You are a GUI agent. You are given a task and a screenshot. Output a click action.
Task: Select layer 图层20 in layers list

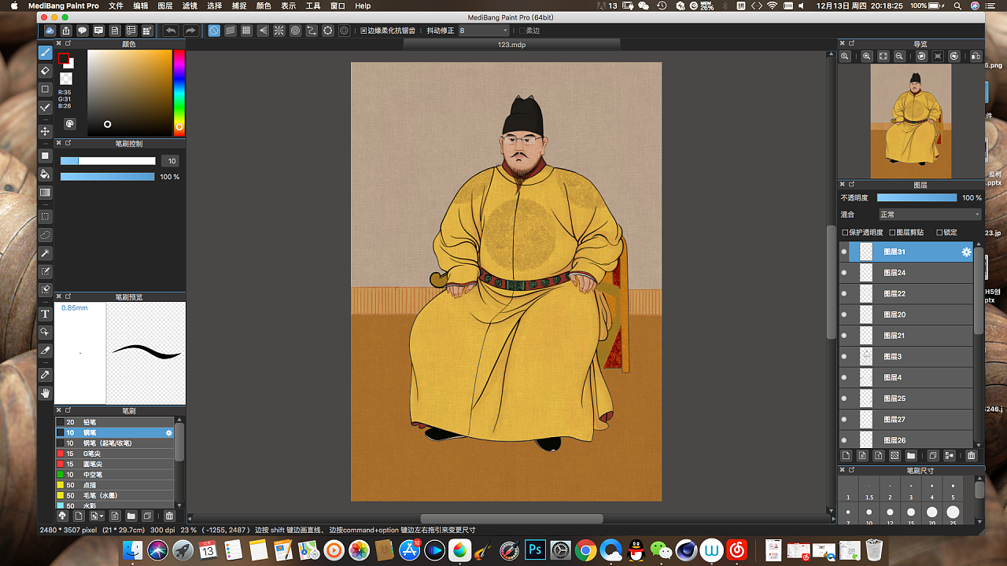[894, 314]
